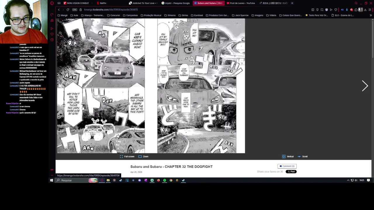374x210 pixels.
Task: Open the Coisas Que Quero bookmarks folder
Action: (290, 15)
